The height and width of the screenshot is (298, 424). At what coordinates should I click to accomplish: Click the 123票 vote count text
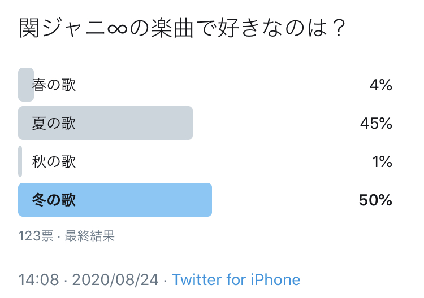tap(36, 236)
